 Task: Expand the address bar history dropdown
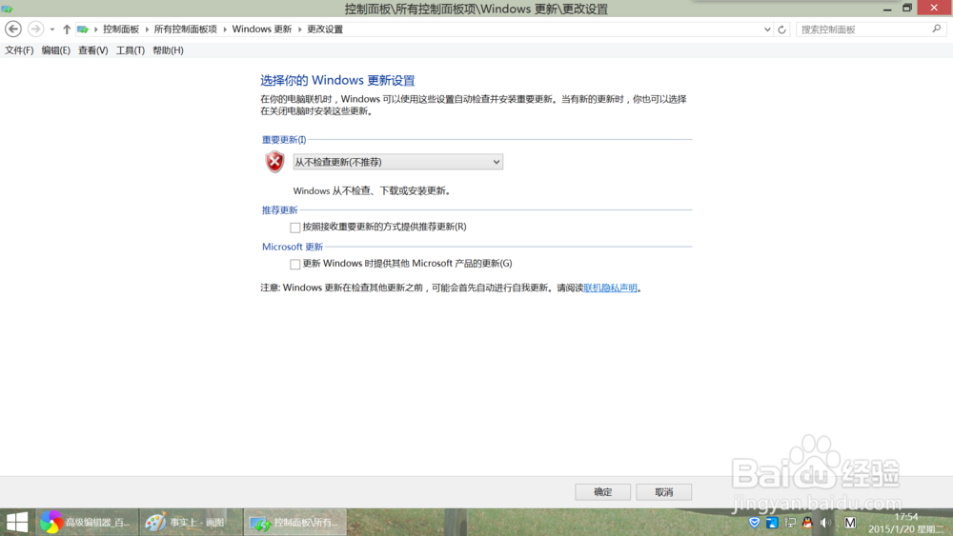(x=767, y=30)
